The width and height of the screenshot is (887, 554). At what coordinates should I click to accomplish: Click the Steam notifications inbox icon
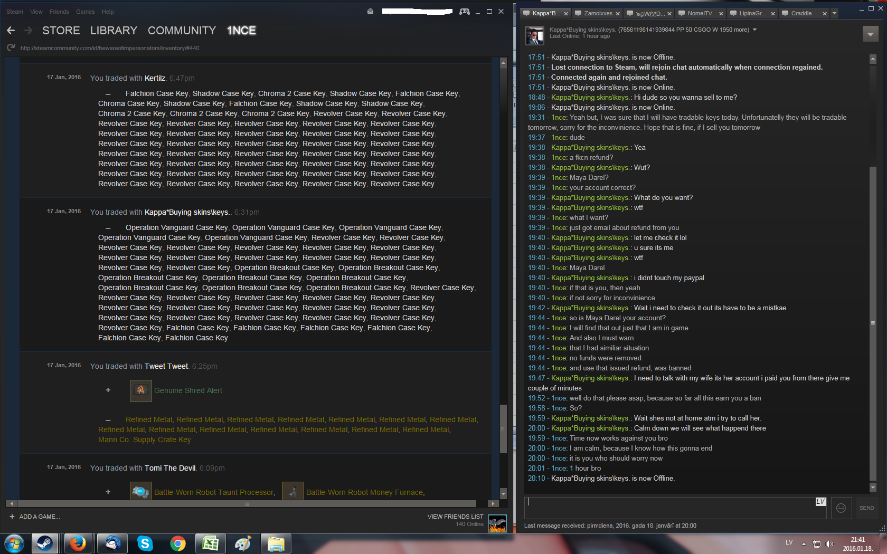tap(371, 12)
